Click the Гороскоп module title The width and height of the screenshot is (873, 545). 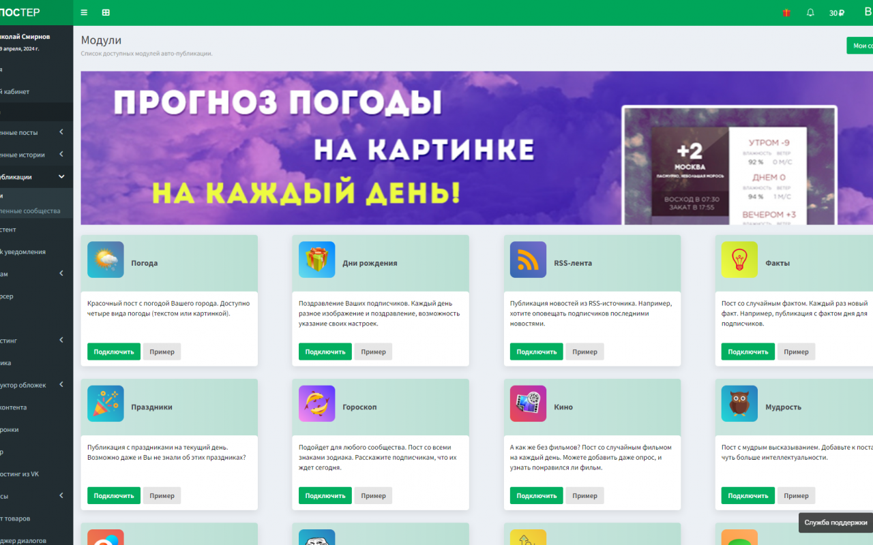(359, 407)
